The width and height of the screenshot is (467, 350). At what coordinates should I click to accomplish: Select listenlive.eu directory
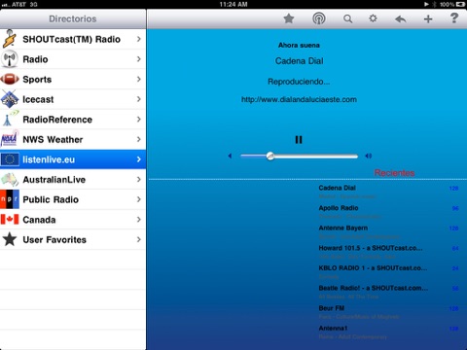pos(73,159)
